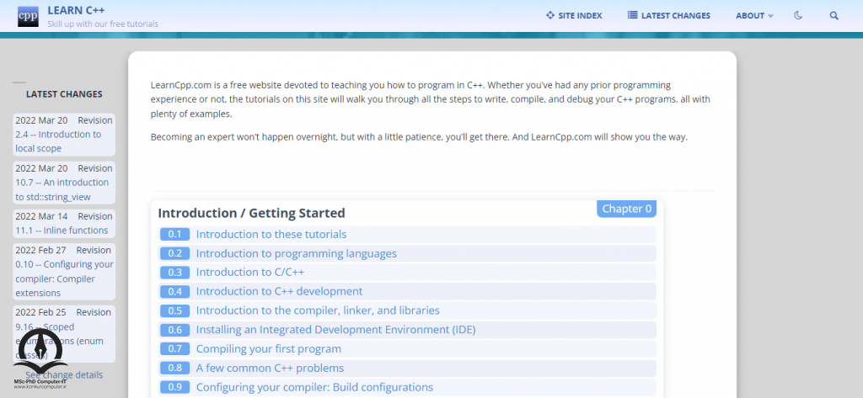
Task: Open revision 9.16 Scoped enumerations
Action: click(60, 341)
